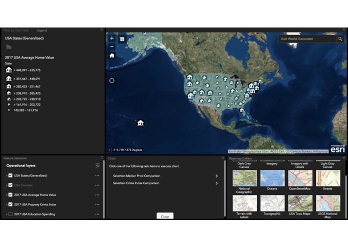Click in the Esri World Geocoder search field
Screen dimensions: 348x247
point(307,39)
